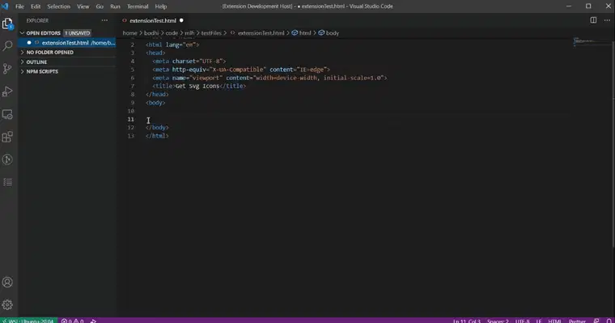
Task: Click the Explorer more actions ellipsis
Action: [x=104, y=20]
